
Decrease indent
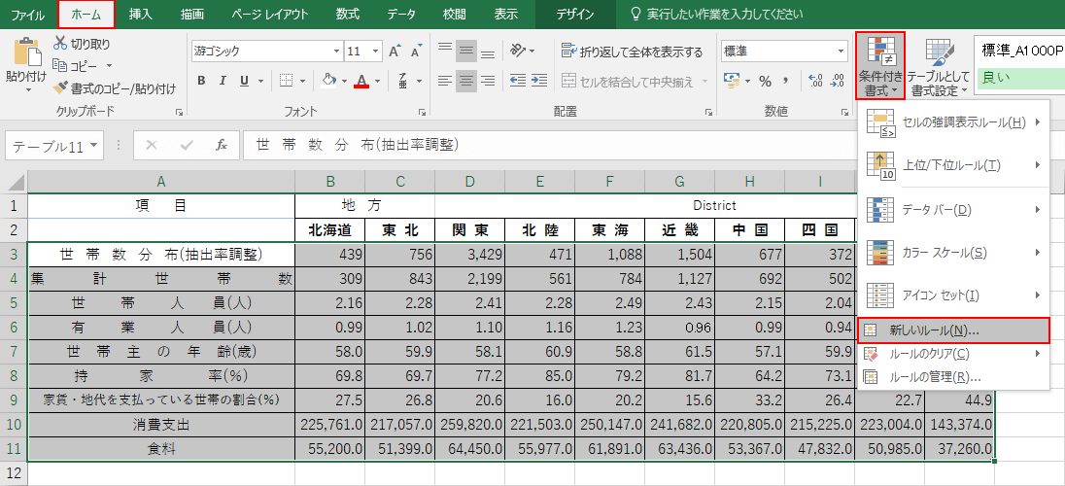click(518, 81)
